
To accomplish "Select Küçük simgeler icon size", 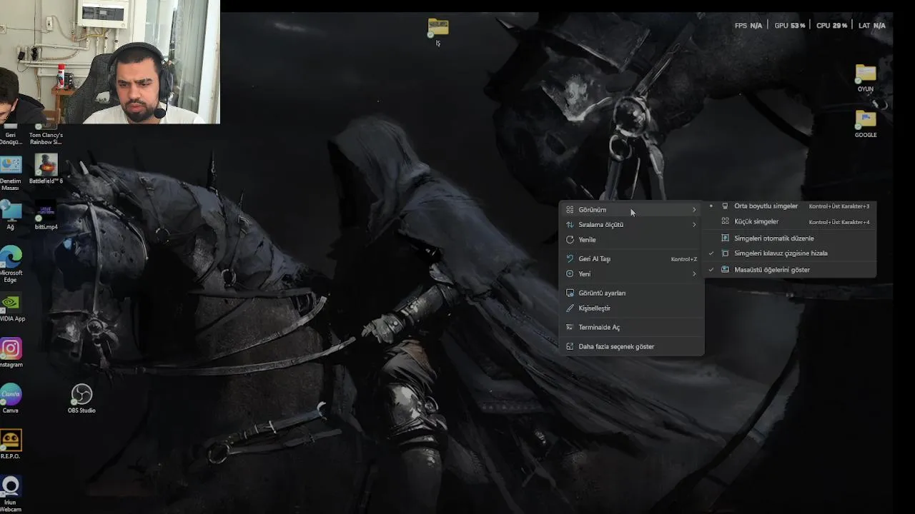I will (790, 222).
